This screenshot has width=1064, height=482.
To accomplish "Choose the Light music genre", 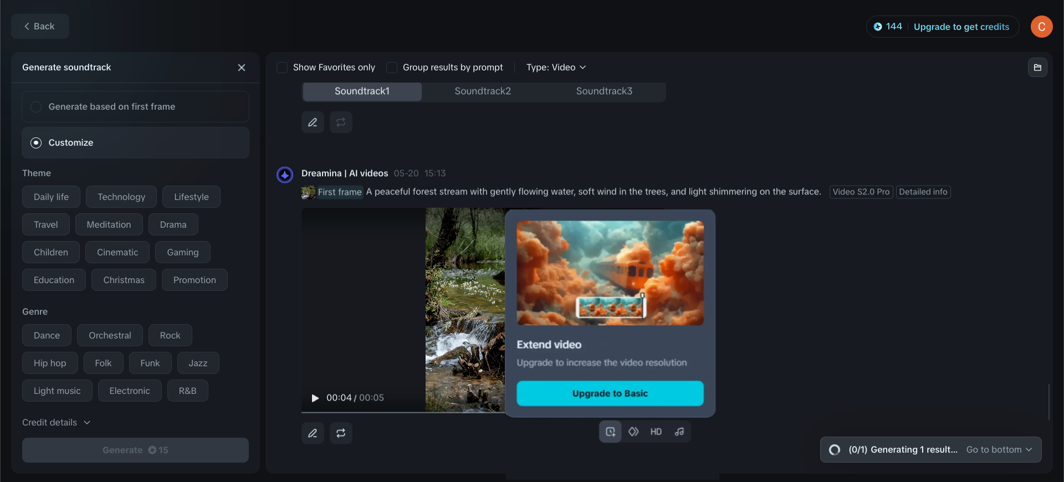I will [x=57, y=391].
